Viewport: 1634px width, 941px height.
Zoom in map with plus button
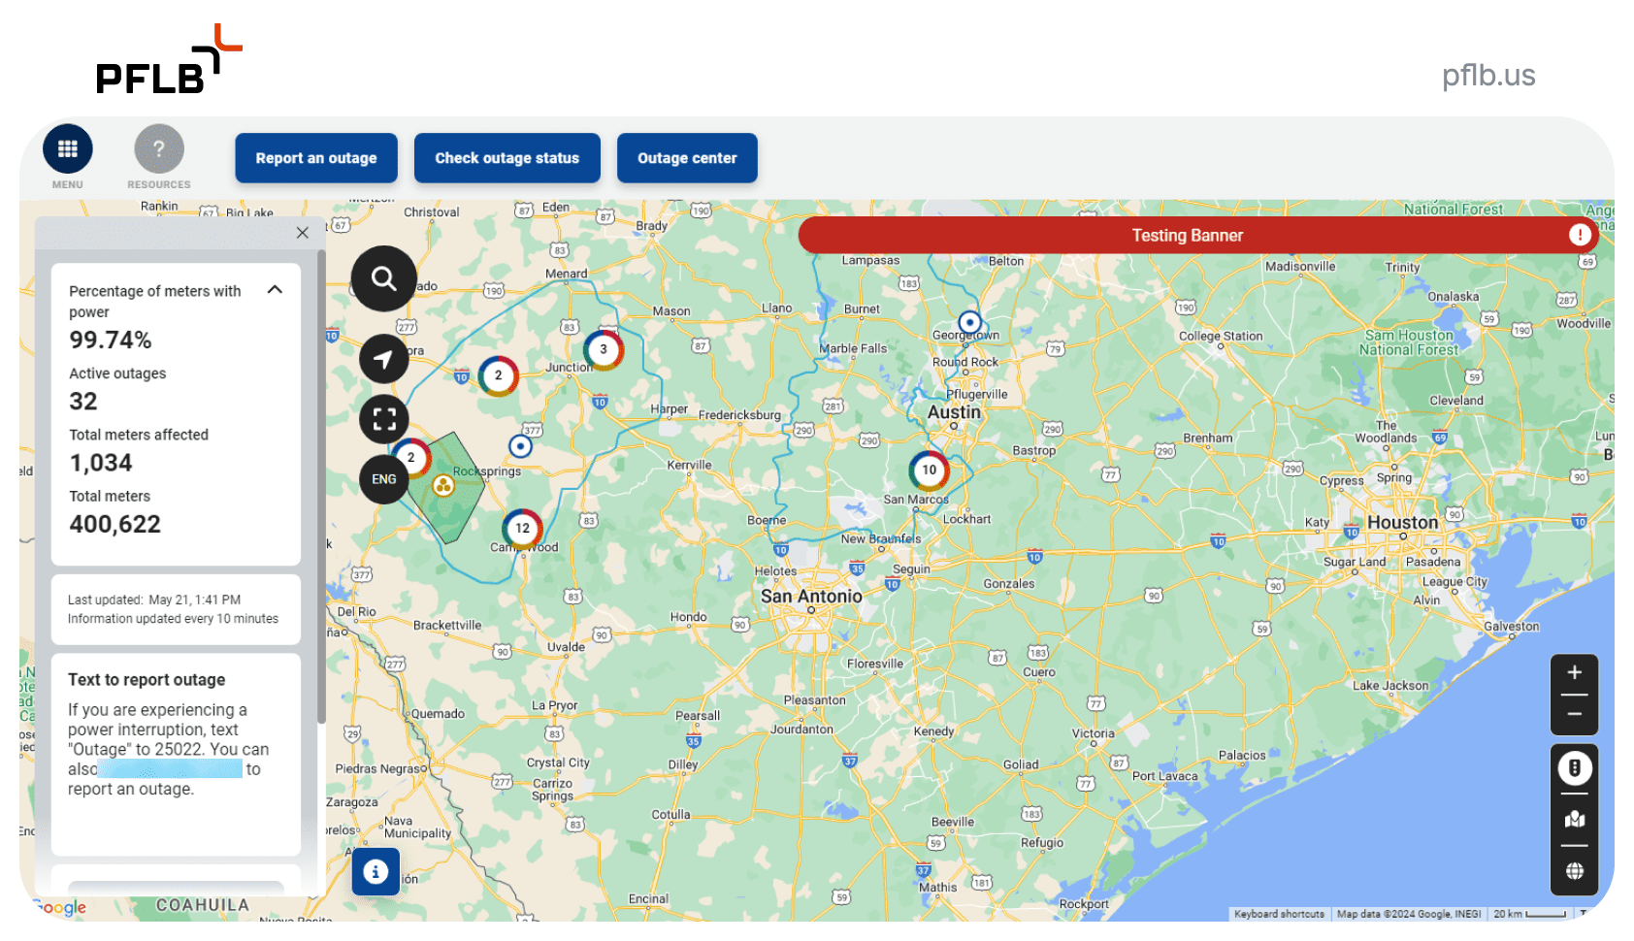click(1574, 672)
